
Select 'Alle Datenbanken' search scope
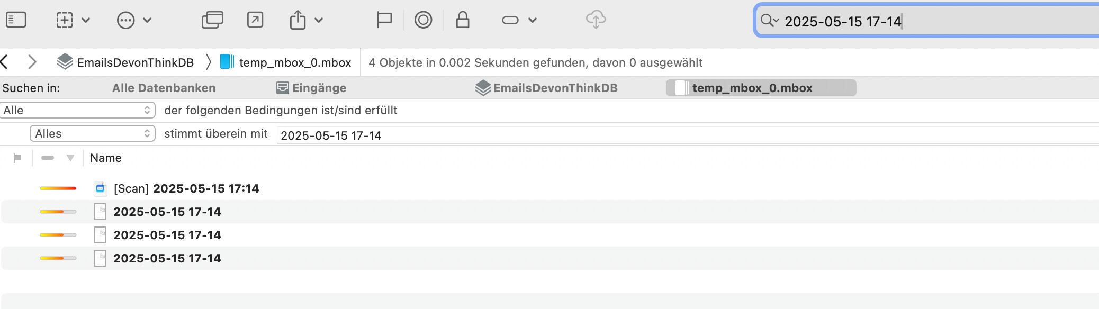tap(164, 88)
